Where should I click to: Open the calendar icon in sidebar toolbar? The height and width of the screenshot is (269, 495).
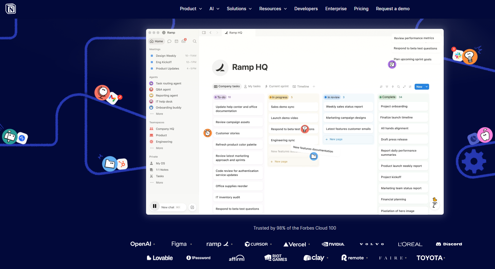pos(176,41)
